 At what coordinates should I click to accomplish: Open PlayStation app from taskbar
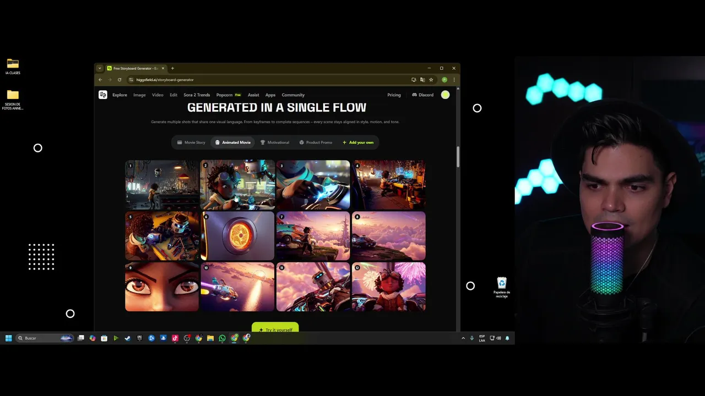pyautogui.click(x=163, y=338)
